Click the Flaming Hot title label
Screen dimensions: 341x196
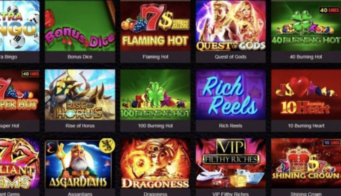coord(155,57)
